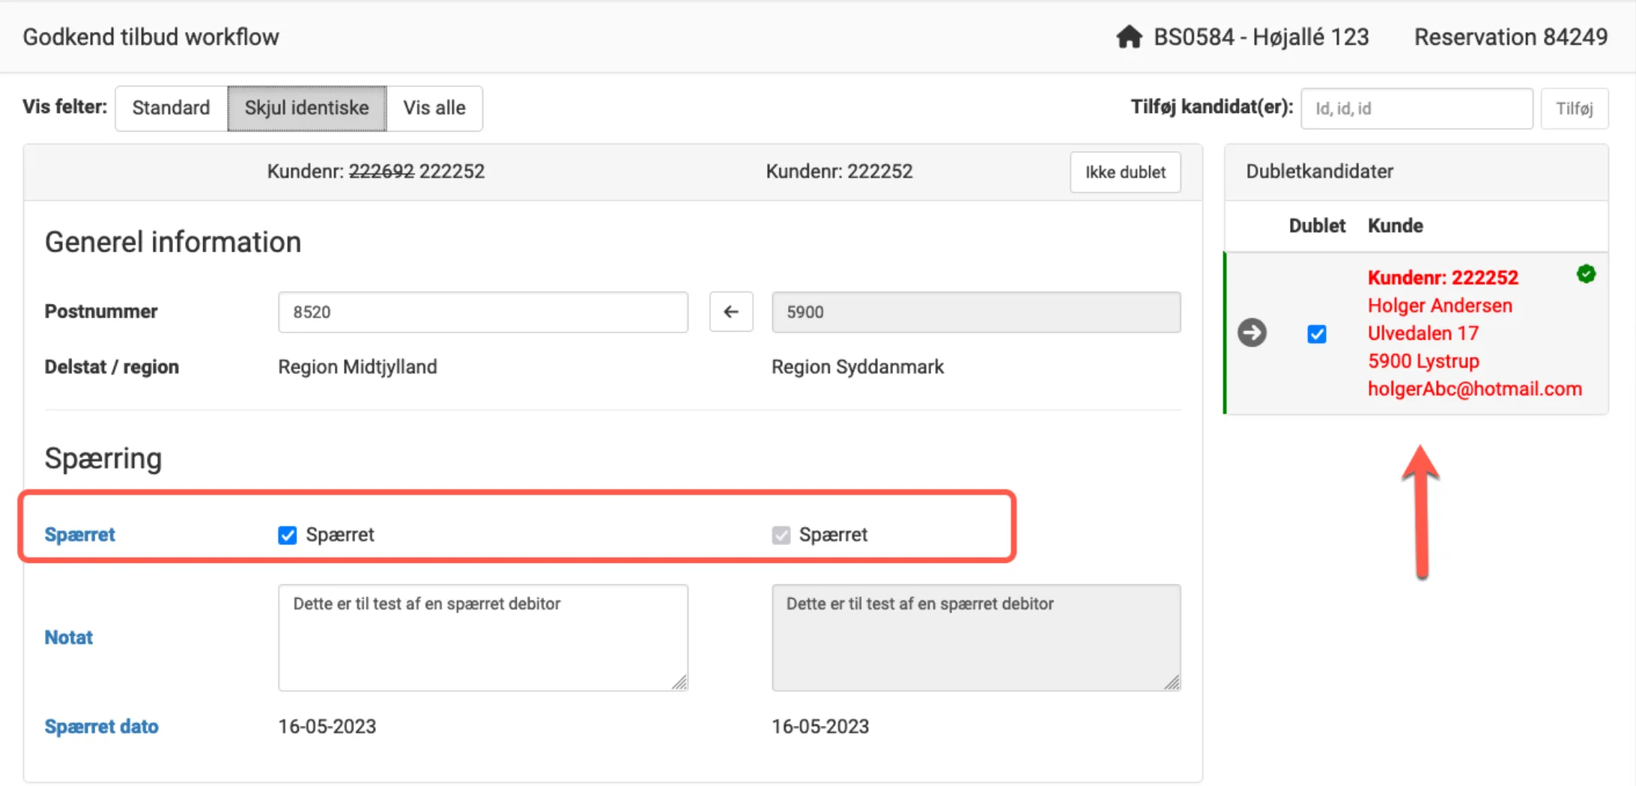Click the green status bar beside the duplicate candidate
The width and height of the screenshot is (1636, 786).
[1226, 333]
